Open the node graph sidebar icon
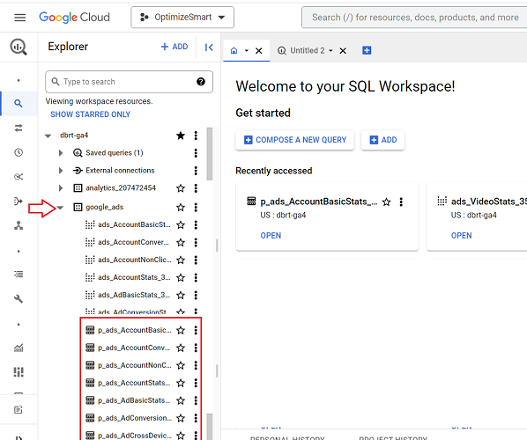This screenshot has width=527, height=440. tap(19, 225)
